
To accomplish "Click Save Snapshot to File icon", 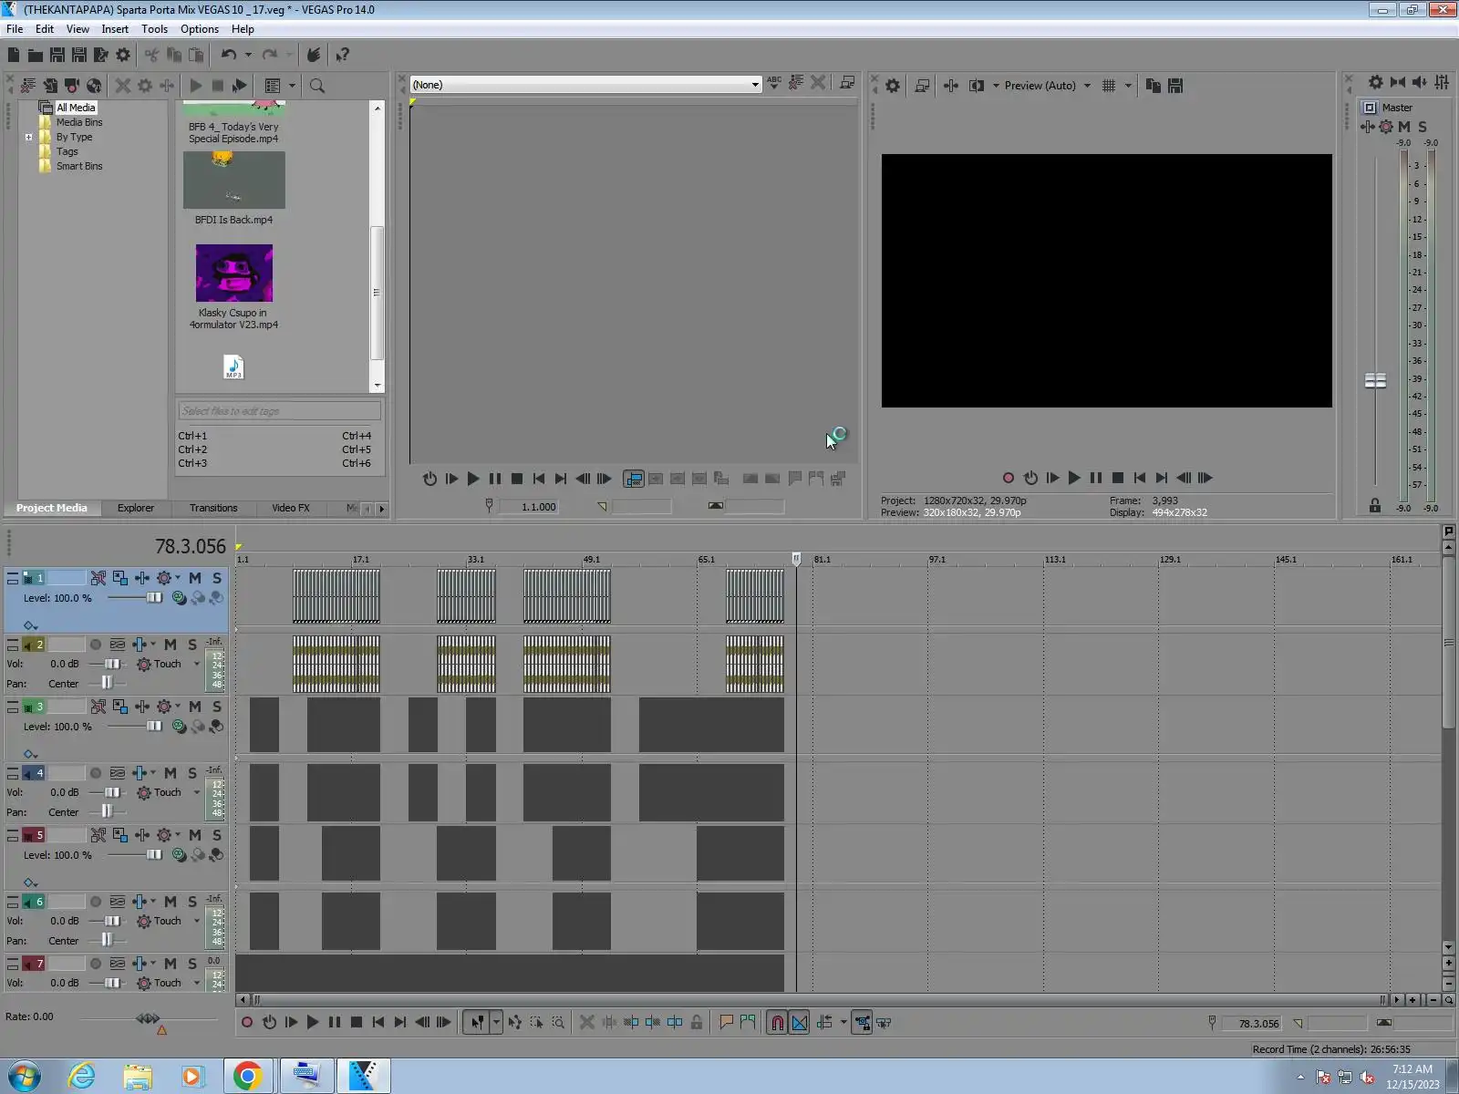I will (1175, 86).
